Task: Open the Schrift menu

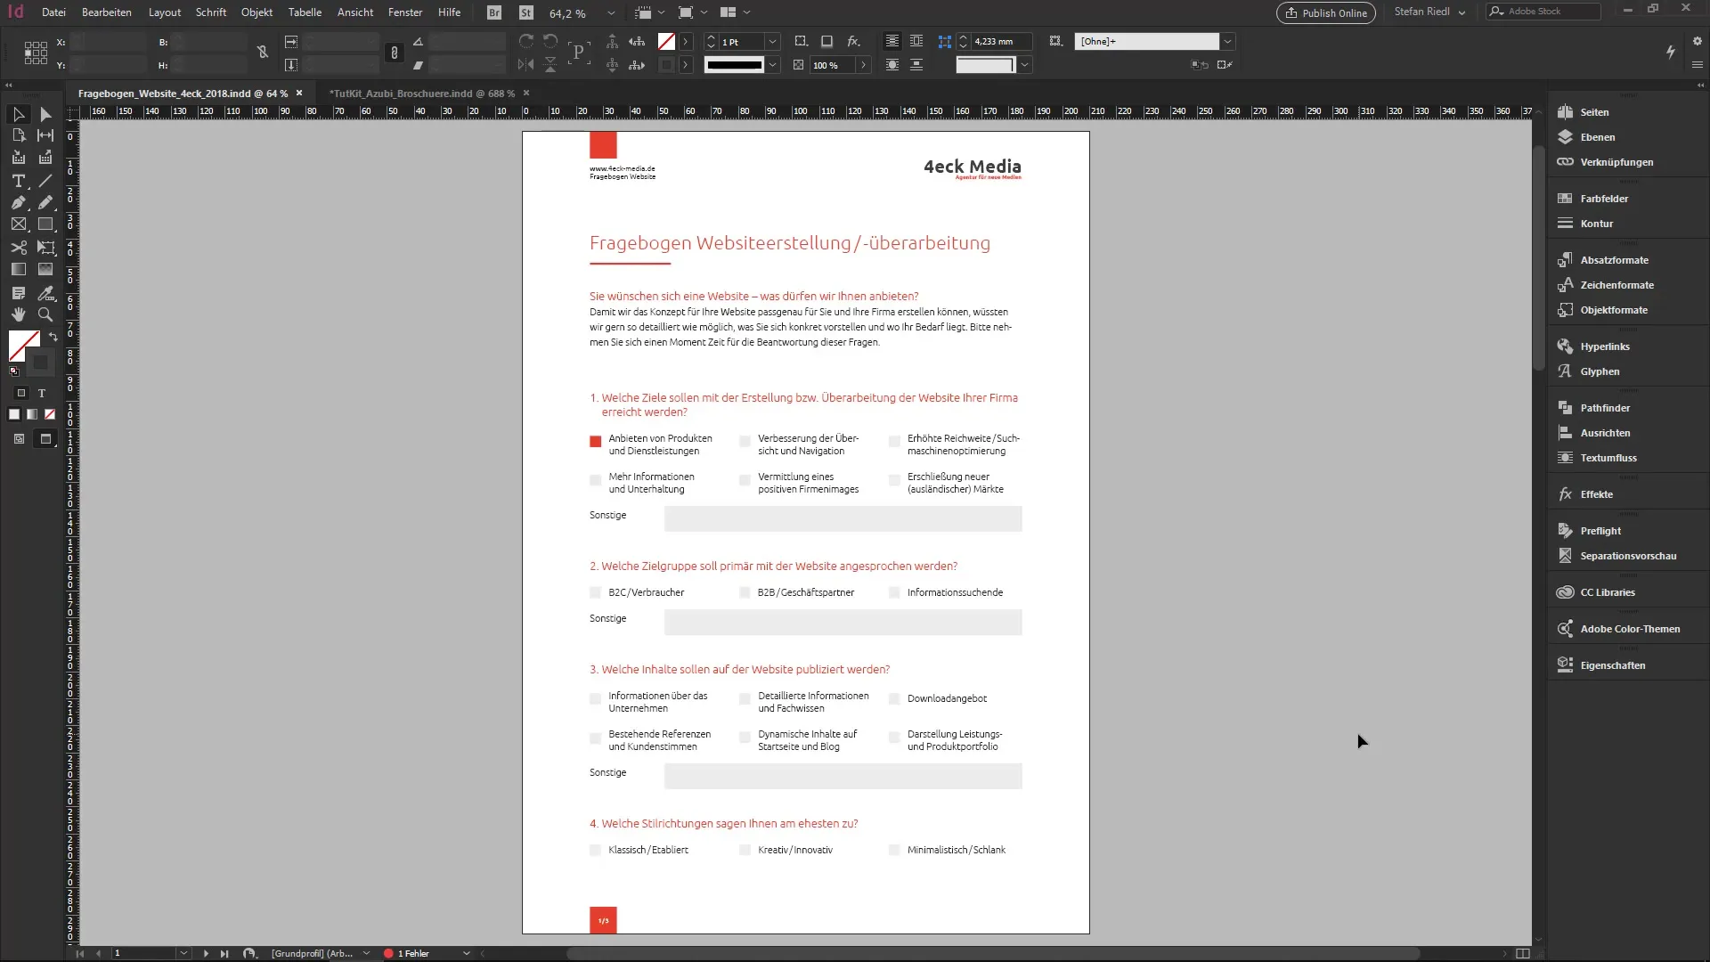Action: coord(211,12)
